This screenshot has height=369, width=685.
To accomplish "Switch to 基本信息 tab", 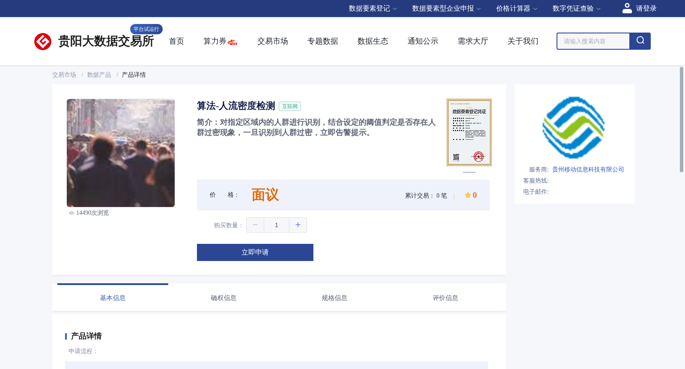I will [x=113, y=298].
